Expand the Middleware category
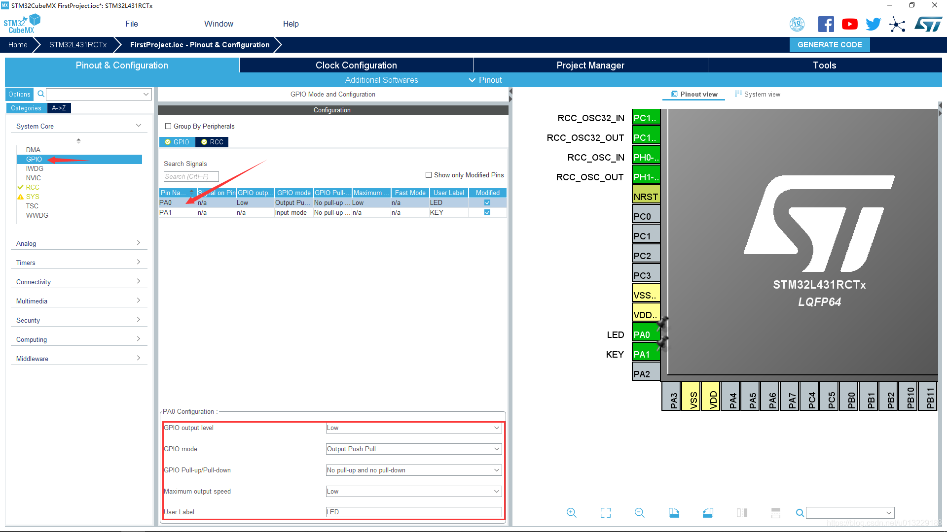947x532 pixels. coord(78,359)
